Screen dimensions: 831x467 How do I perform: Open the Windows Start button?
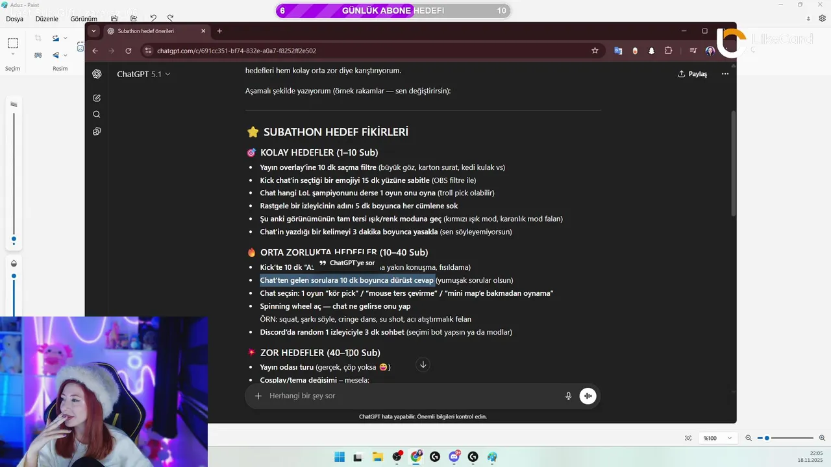click(x=340, y=457)
